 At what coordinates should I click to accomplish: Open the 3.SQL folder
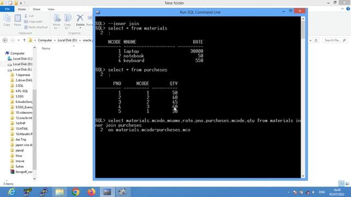pyautogui.click(x=19, y=85)
